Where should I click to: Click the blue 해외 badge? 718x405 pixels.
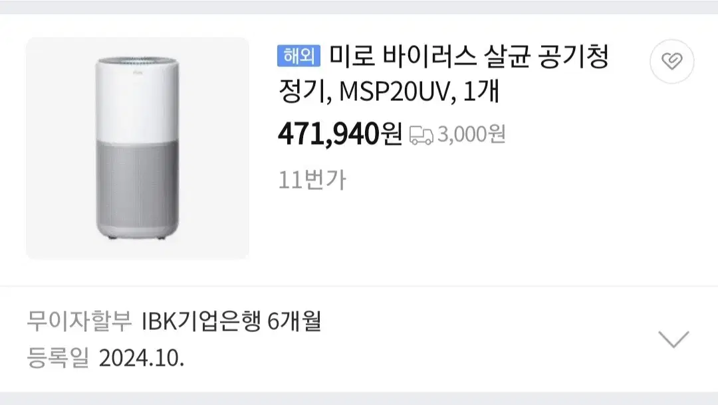click(x=299, y=56)
